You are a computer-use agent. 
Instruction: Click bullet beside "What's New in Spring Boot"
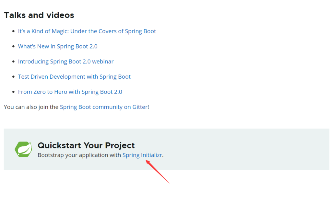[13, 47]
